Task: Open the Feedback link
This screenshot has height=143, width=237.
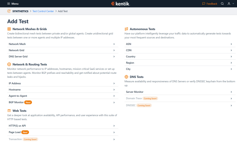Action: pos(210,4)
